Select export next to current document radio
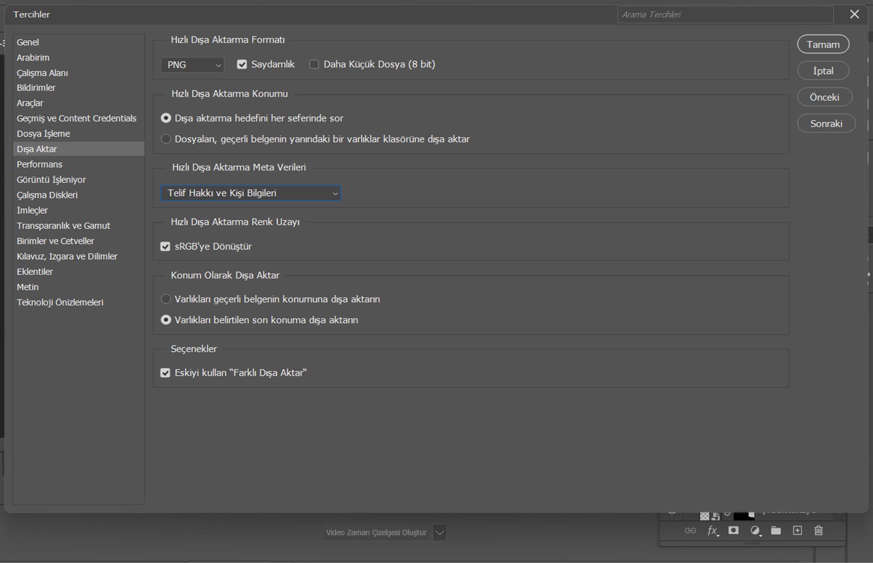Viewport: 873px width, 563px height. coord(166,139)
